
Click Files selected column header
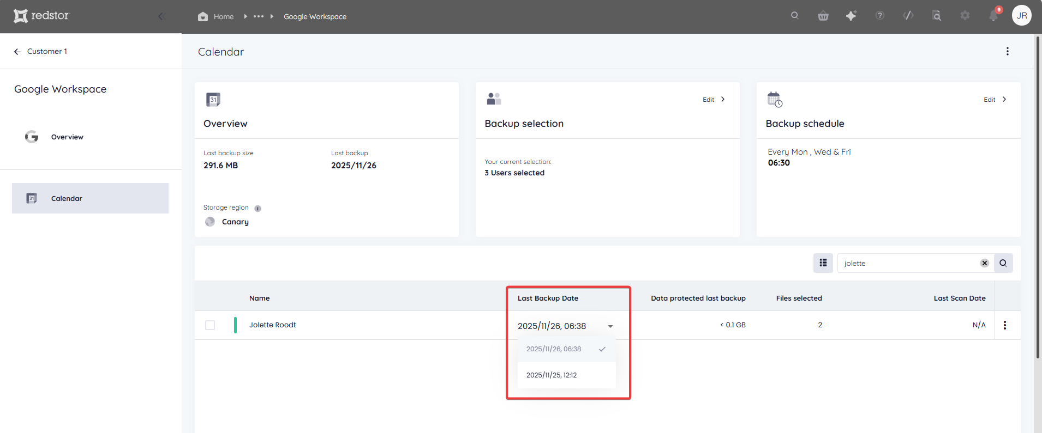pyautogui.click(x=799, y=298)
